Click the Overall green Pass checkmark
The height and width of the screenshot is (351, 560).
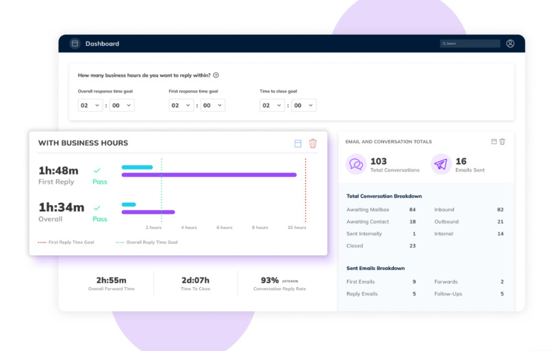click(97, 208)
